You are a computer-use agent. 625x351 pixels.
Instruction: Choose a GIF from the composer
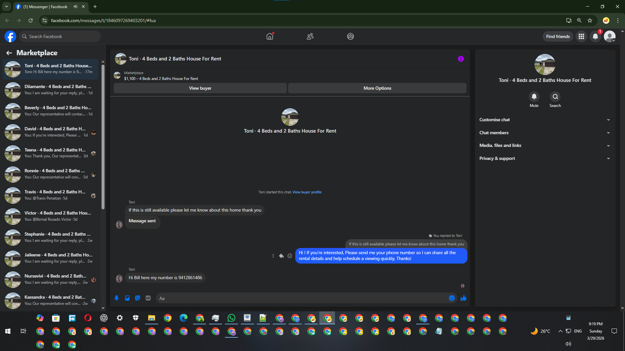click(x=148, y=298)
